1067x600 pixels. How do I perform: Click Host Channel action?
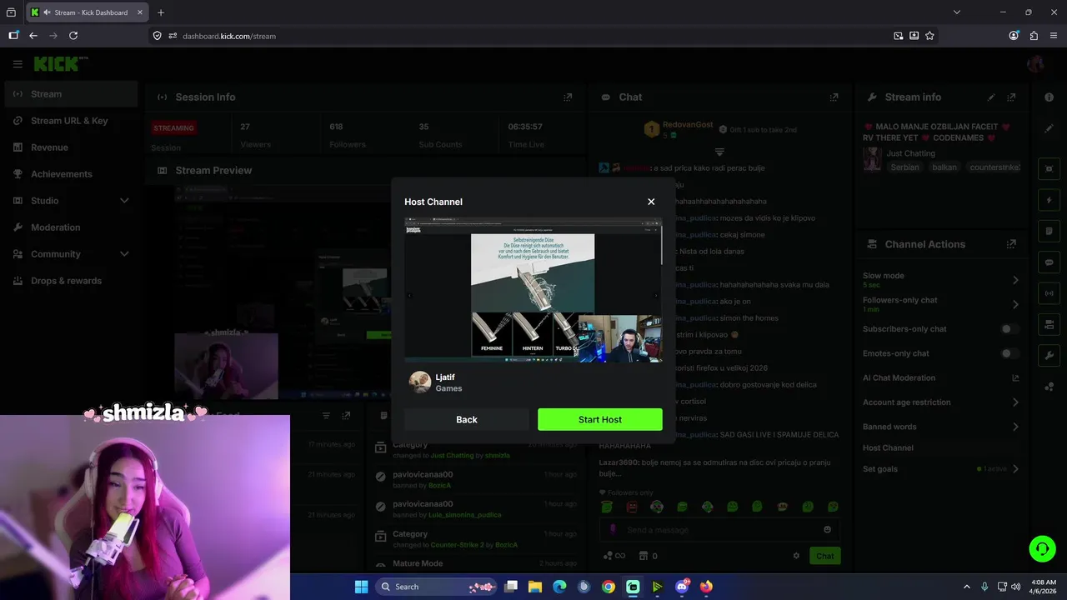pyautogui.click(x=888, y=447)
